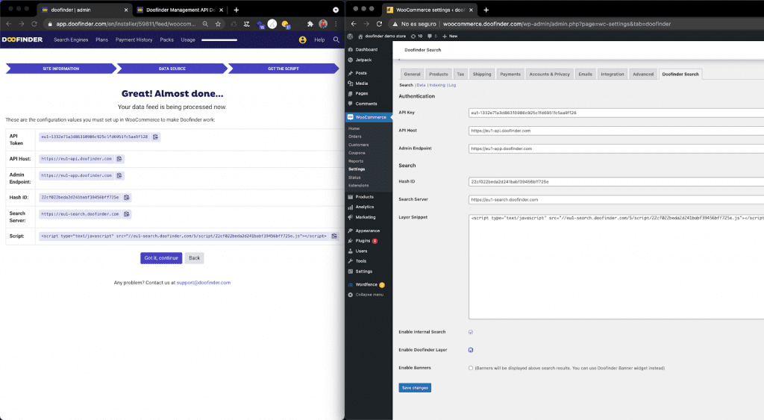
Task: Open Doofinder user account icon
Action: tap(302, 40)
